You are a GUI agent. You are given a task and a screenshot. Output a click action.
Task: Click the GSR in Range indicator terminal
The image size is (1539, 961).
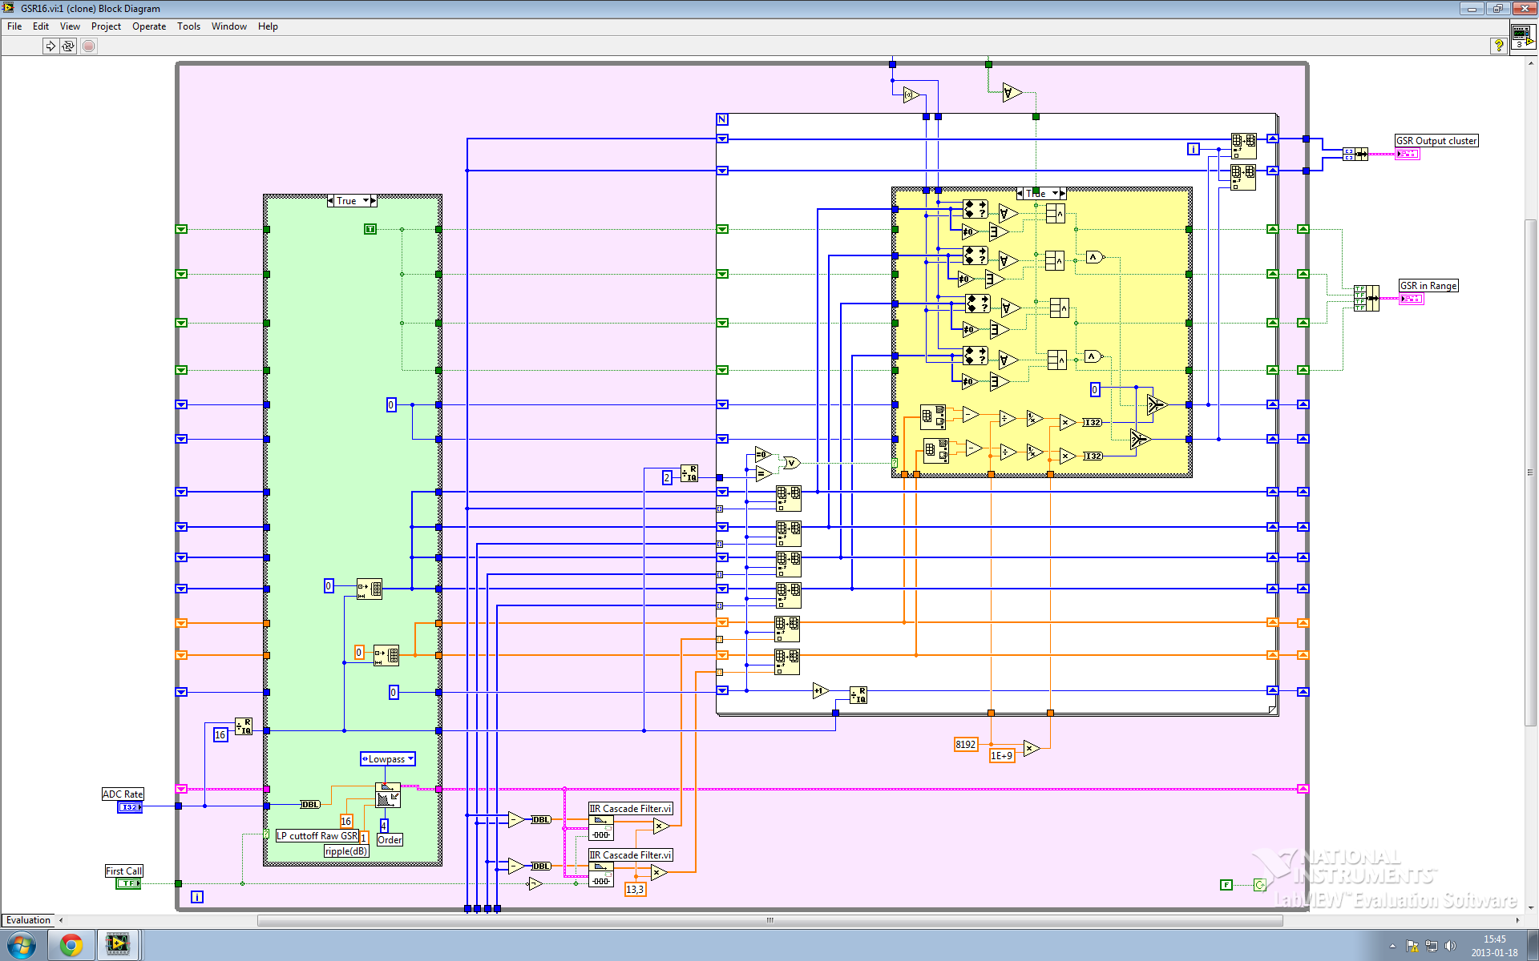point(1412,299)
